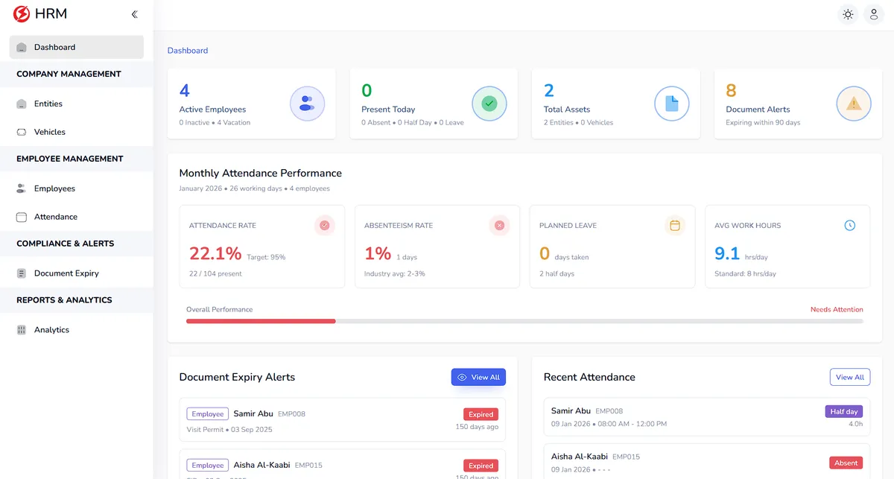Click View All for Recent Attendance

click(850, 377)
